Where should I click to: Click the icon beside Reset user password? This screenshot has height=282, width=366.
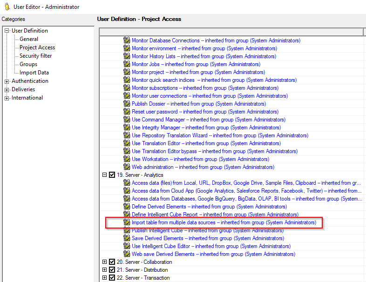point(127,112)
